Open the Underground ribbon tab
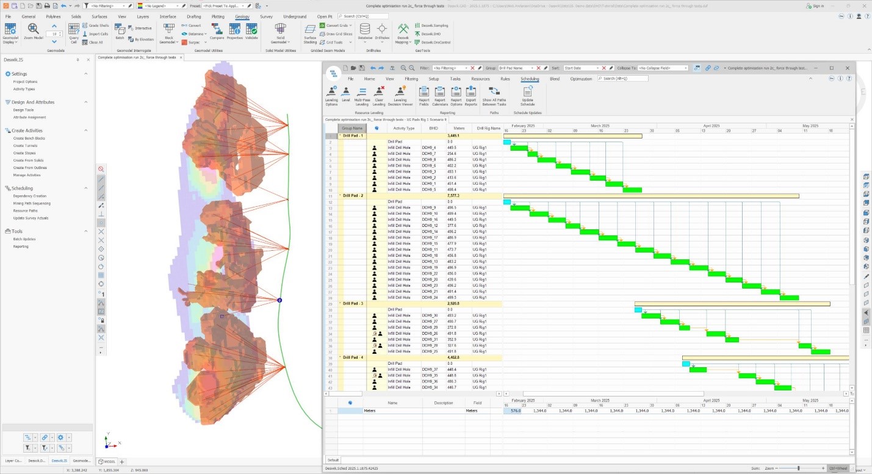 tap(295, 16)
